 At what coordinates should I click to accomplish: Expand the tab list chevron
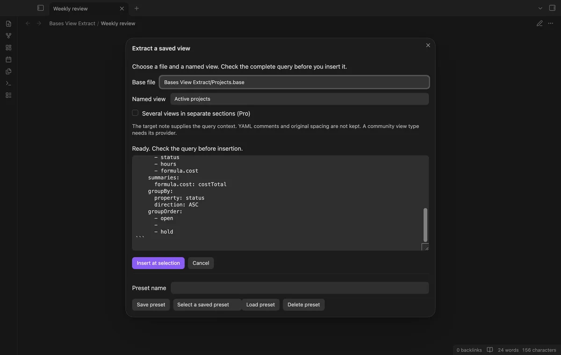[x=540, y=8]
